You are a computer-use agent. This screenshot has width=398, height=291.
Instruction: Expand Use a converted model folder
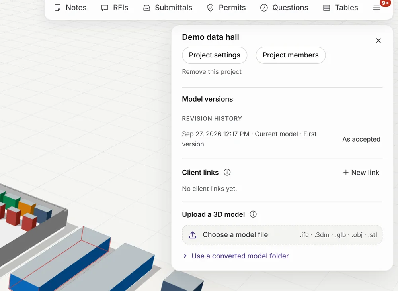click(236, 256)
